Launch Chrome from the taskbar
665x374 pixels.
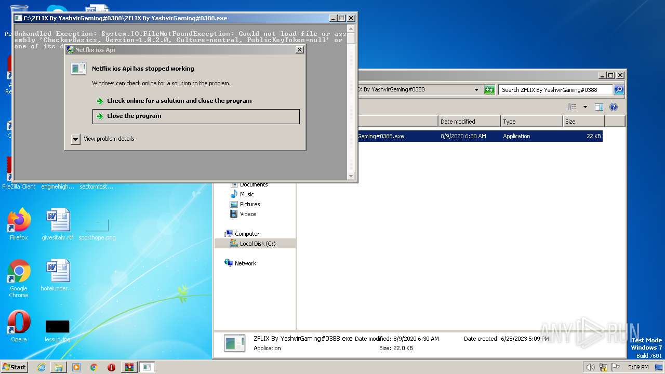pos(94,367)
